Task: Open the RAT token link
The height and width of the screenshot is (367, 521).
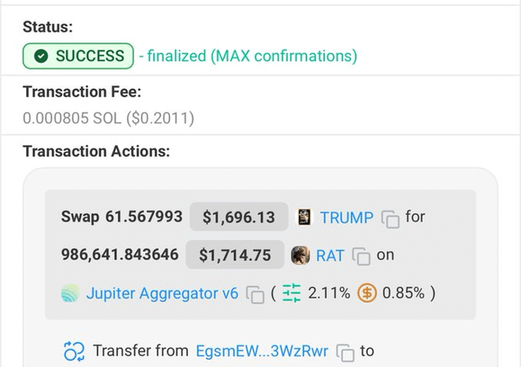Action: [331, 256]
